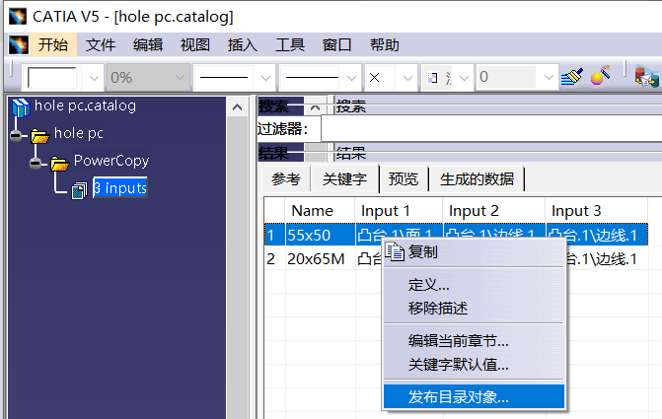
Task: Select the 3 inputs tree item
Action: (x=120, y=187)
